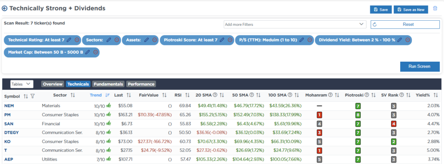Screen dimensions: 444x164
Task: Click the Scan Result 7 ticker(s) found text
Action: [x=34, y=23]
